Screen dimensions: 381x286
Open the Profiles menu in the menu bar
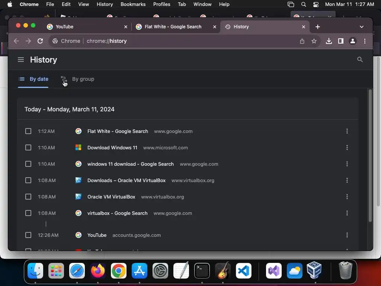(161, 4)
